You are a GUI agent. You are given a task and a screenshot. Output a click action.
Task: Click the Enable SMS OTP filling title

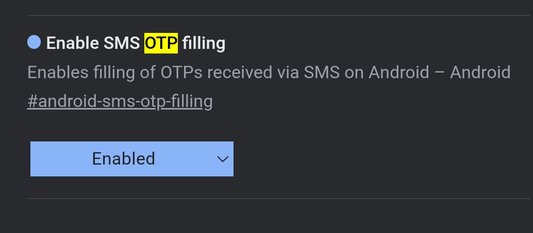click(x=136, y=43)
